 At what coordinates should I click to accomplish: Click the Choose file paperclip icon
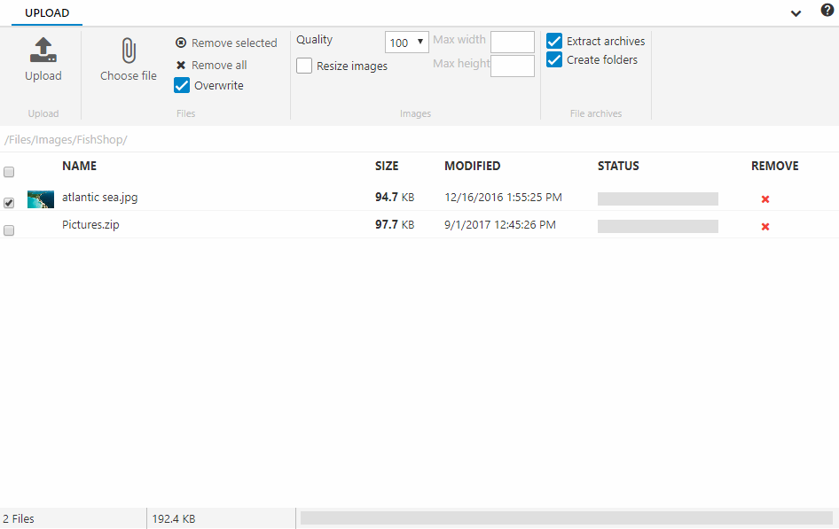pyautogui.click(x=129, y=51)
